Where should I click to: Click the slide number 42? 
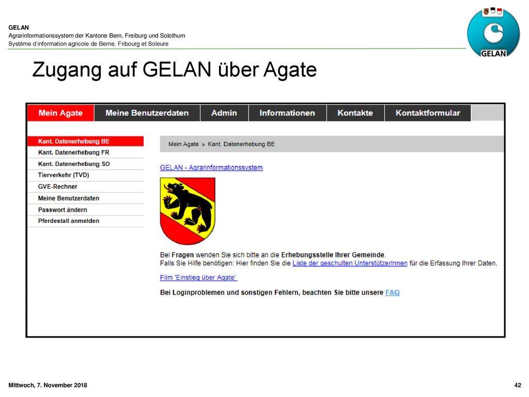click(518, 385)
